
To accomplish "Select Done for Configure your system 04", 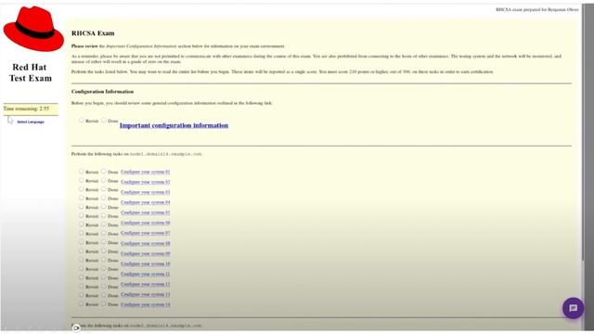I will [103, 198].
